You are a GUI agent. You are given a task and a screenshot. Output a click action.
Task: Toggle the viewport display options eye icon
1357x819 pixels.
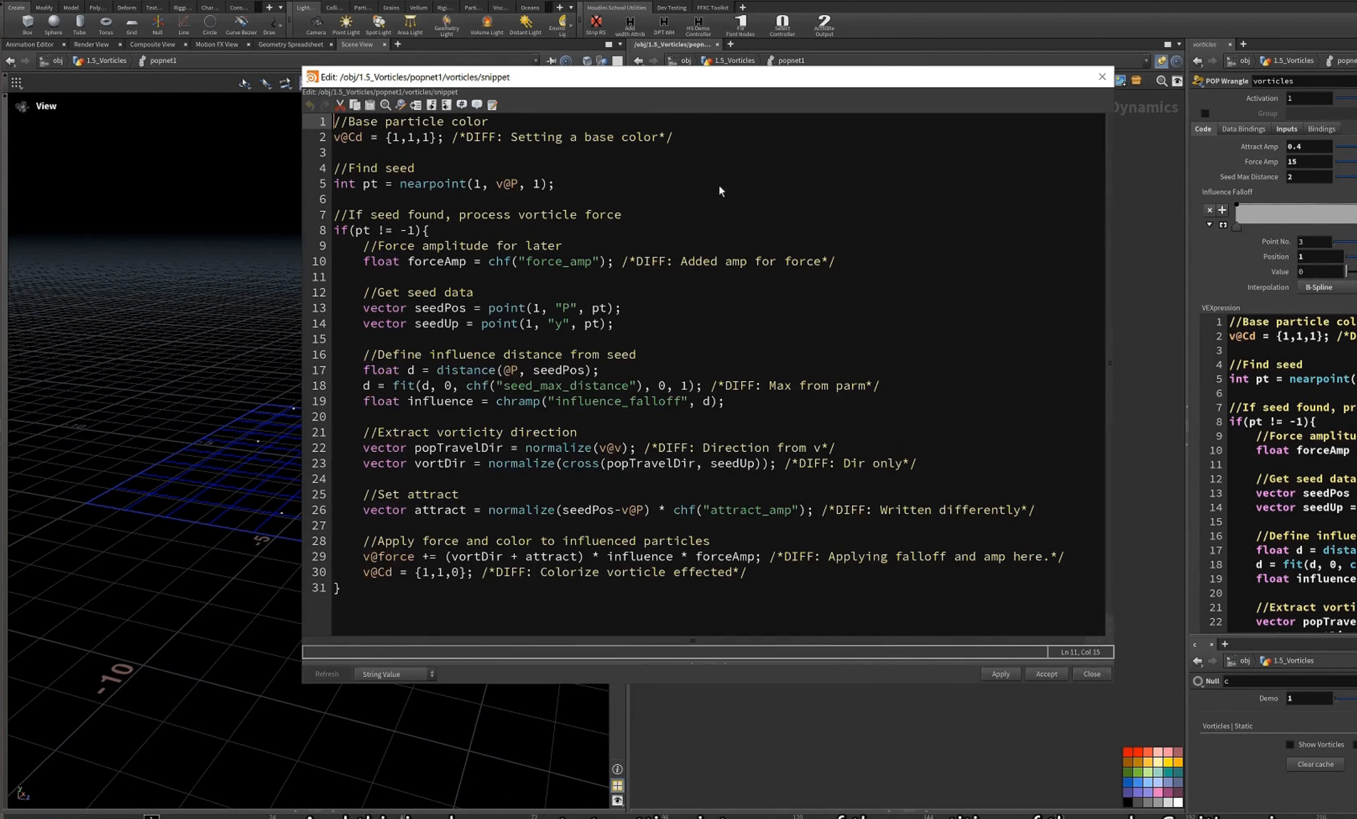pos(617,800)
